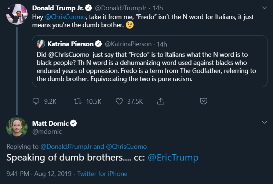Screen dimensions: 273x184
Task: Click the @DonaldJTrumpJr link in Replying to
Action: tap(66, 147)
